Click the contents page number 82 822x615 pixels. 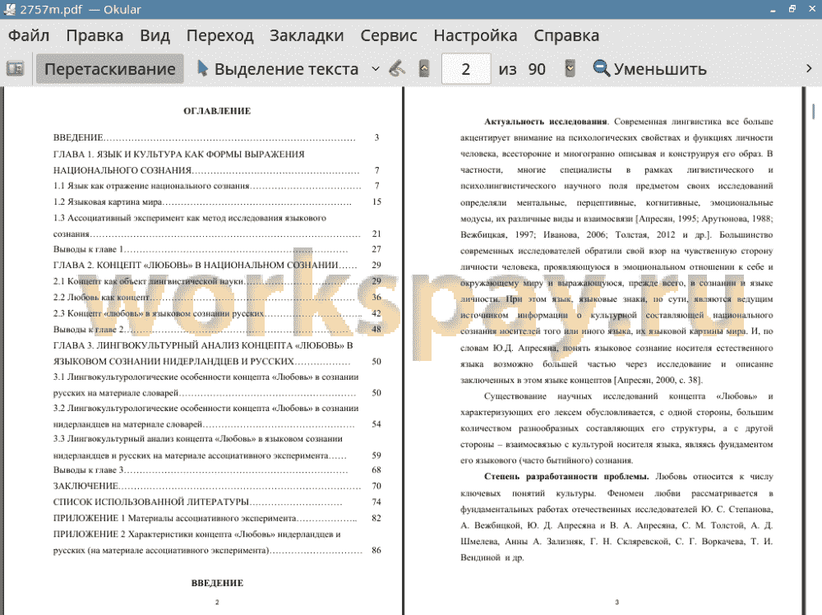click(x=376, y=518)
